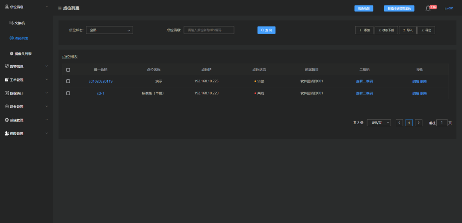Check the select-all checkbox in table header
Image resolution: width=462 pixels, height=223 pixels.
click(68, 70)
